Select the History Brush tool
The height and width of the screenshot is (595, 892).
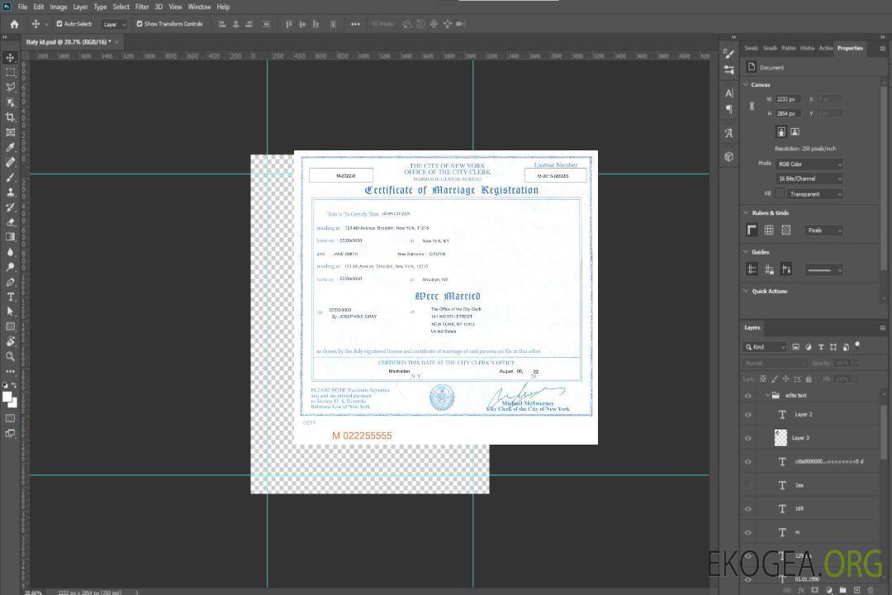10,207
